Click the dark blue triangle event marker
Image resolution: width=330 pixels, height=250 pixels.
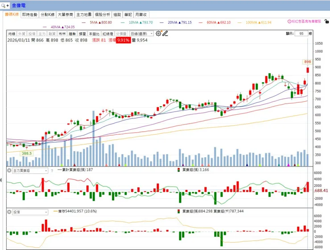[247, 165]
